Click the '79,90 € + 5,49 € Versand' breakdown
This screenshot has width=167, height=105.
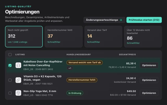click(x=122, y=67)
